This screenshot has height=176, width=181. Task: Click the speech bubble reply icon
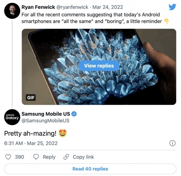pyautogui.click(x=36, y=157)
